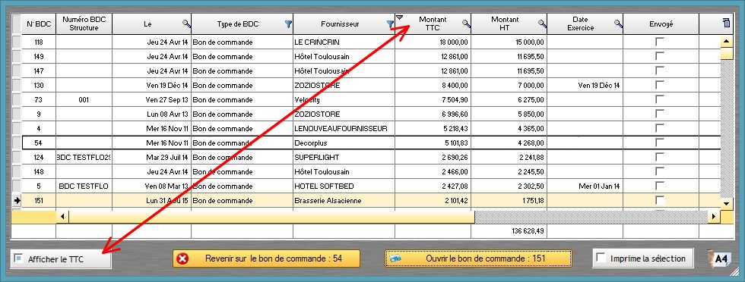Click the 4 268,00 Montant HT cell
This screenshot has height=282, width=745.
509,143
